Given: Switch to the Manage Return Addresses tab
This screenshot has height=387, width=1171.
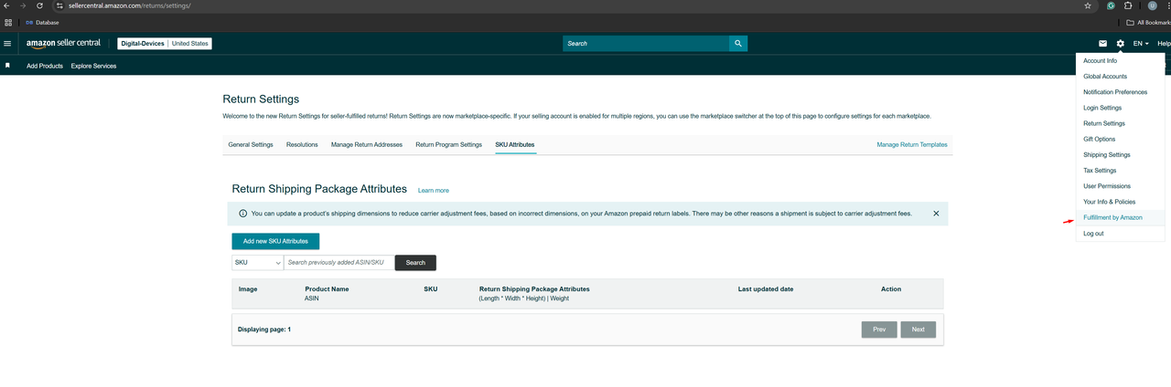Looking at the screenshot, I should [x=366, y=144].
